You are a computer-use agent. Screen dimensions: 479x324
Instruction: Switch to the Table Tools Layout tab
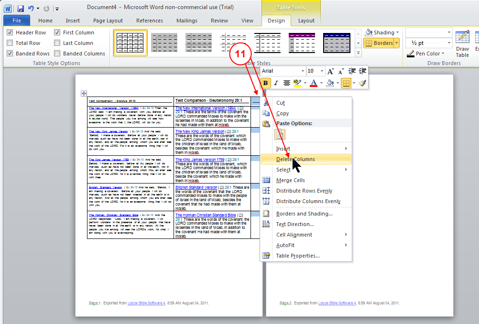click(306, 21)
